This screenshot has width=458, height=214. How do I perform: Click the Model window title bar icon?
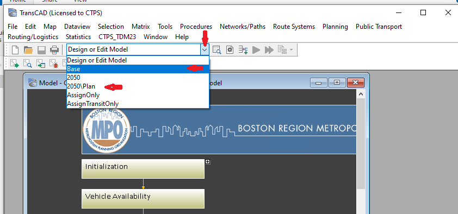(33, 83)
